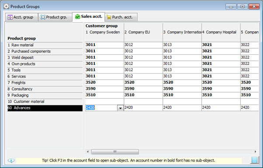Expand the dropdown arrow in Advances account field
The image size is (263, 168).
(x=120, y=108)
